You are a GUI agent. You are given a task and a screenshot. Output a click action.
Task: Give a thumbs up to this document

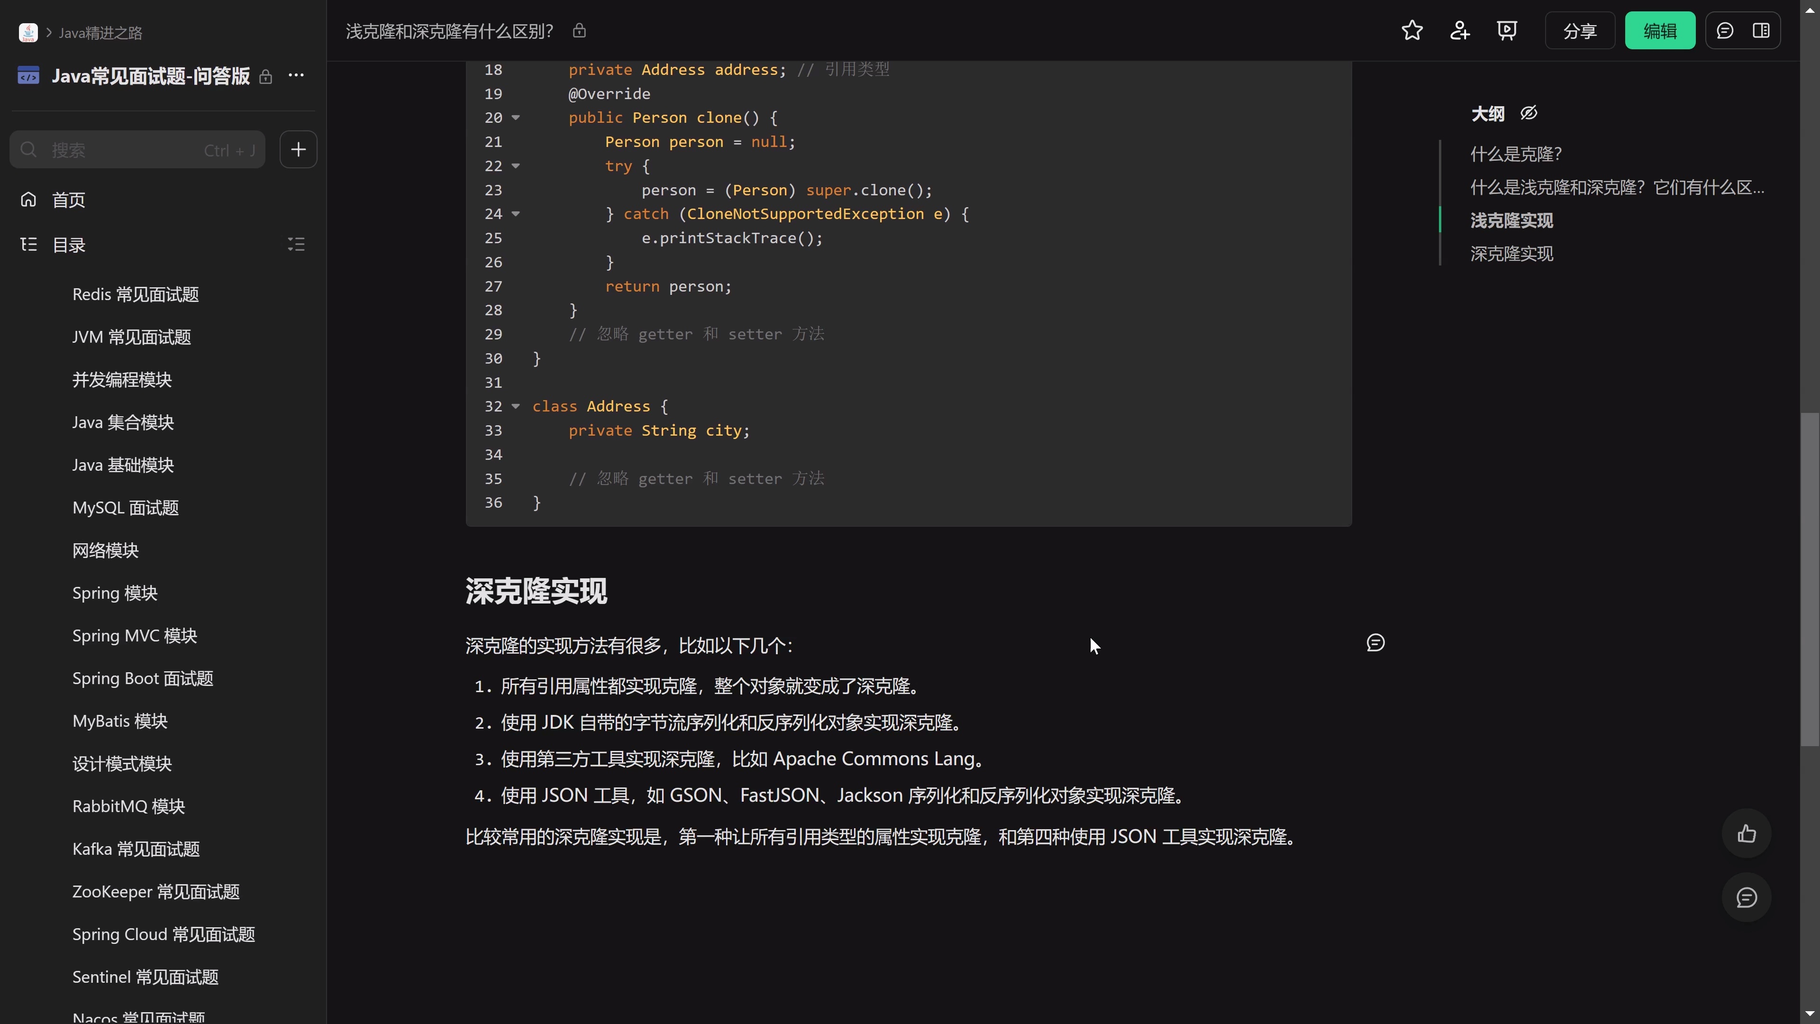pyautogui.click(x=1747, y=834)
